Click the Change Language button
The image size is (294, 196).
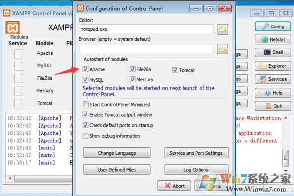(117, 153)
